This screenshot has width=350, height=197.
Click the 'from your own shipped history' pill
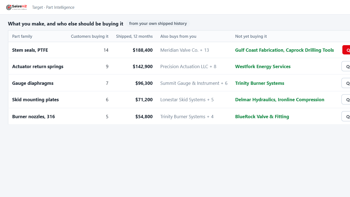(158, 24)
